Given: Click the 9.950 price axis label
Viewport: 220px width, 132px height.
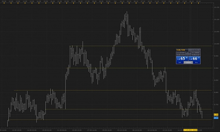Looking at the screenshot, I should tap(216, 56).
